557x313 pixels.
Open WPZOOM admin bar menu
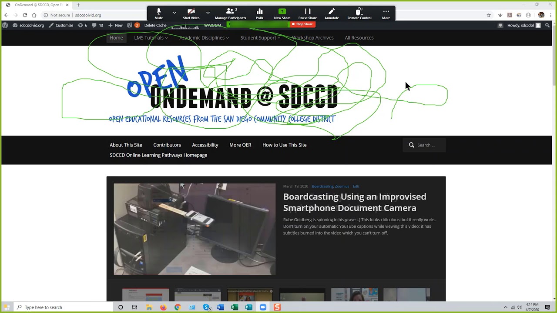point(212,25)
